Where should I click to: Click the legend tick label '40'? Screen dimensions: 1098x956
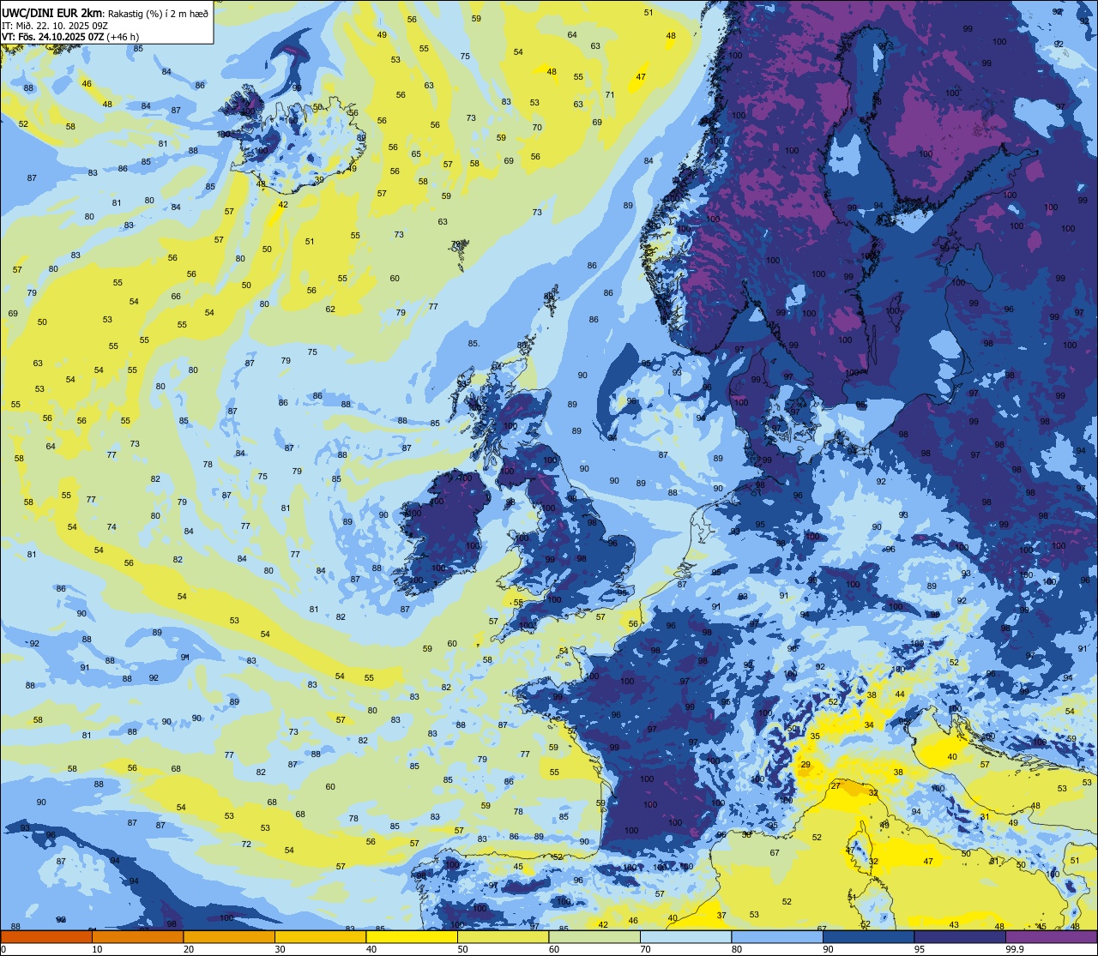point(371,949)
